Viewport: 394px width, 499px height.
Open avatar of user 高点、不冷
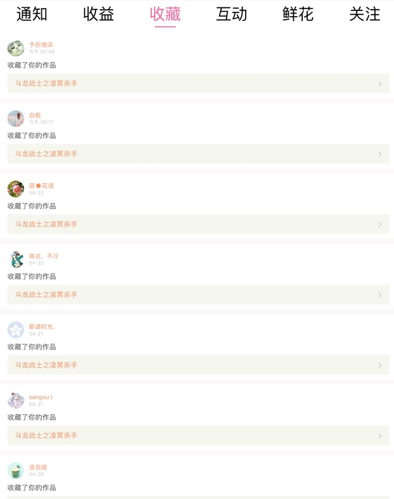(x=16, y=259)
